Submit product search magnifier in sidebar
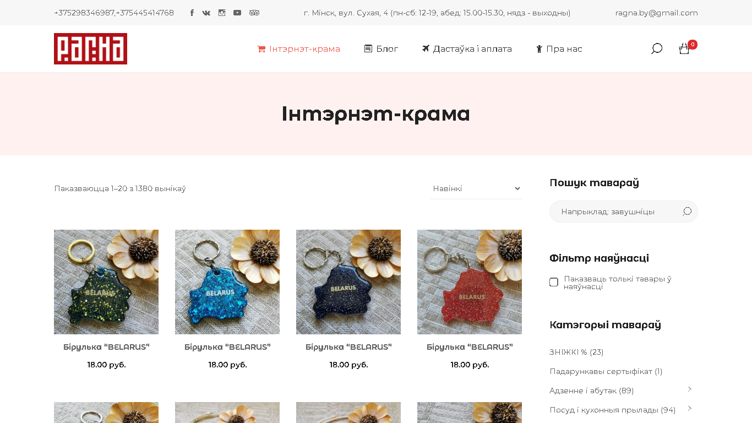The height and width of the screenshot is (423, 752). [x=687, y=211]
